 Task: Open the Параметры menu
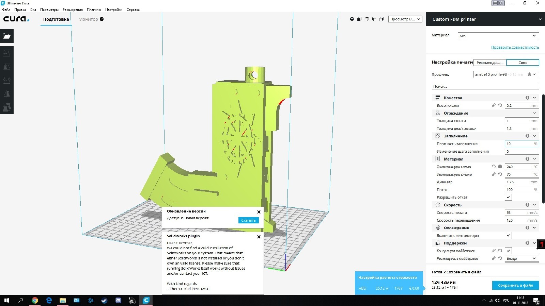[49, 10]
